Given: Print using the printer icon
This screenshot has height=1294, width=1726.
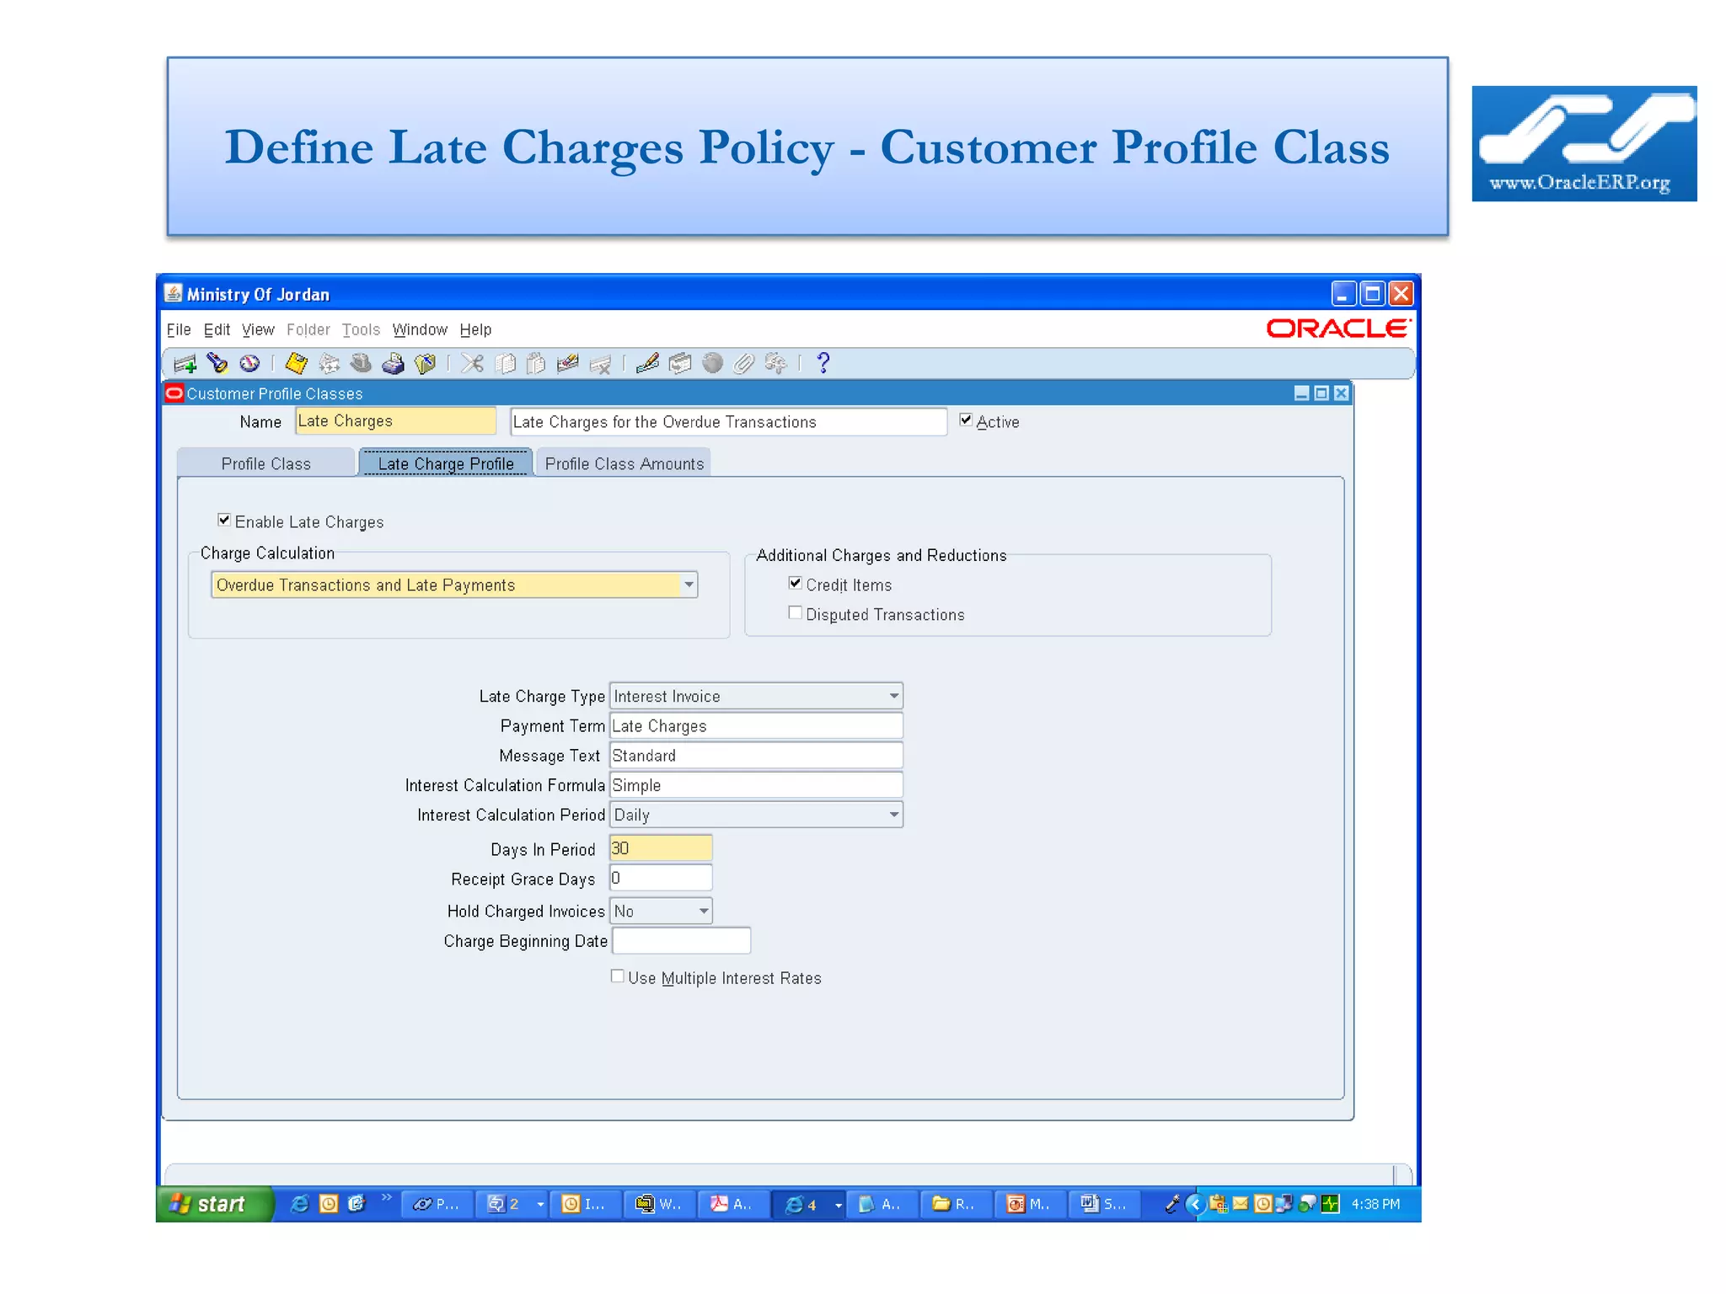Looking at the screenshot, I should (x=393, y=363).
